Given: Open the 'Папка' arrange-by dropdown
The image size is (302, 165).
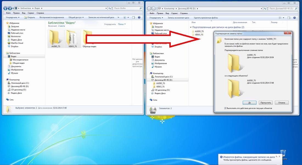Looking at the screenshot, I should (x=122, y=24).
